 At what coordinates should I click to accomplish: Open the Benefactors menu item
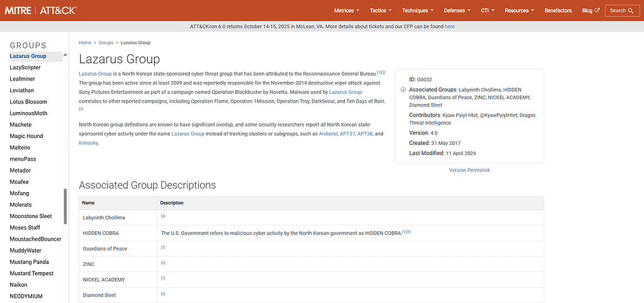pyautogui.click(x=558, y=11)
